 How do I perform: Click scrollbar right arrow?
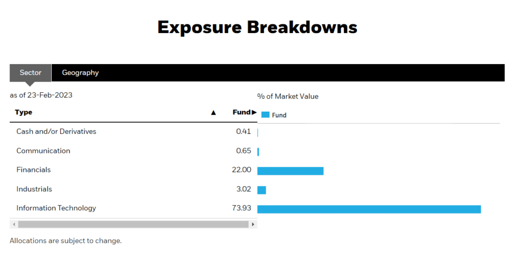point(253,224)
